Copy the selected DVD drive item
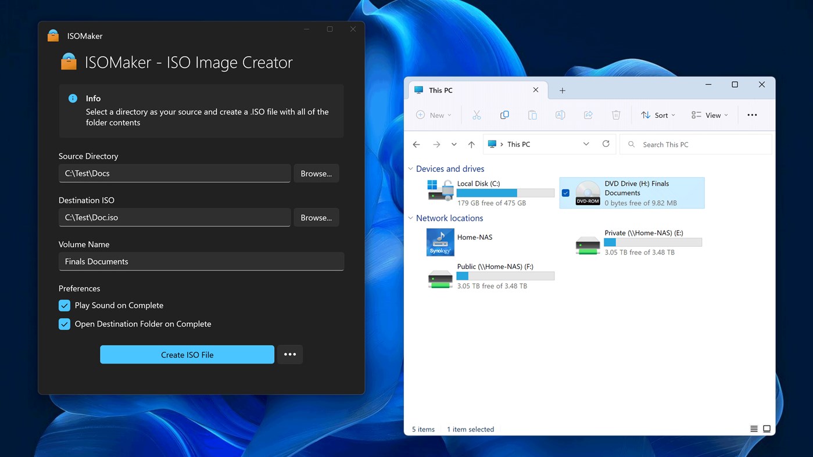 click(x=504, y=114)
